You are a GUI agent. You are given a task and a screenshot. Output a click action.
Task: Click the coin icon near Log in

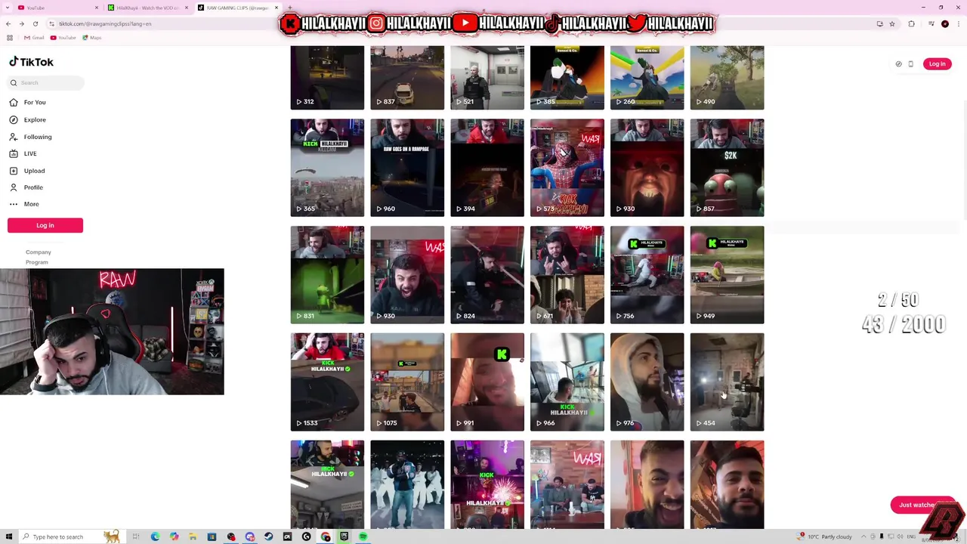click(898, 64)
